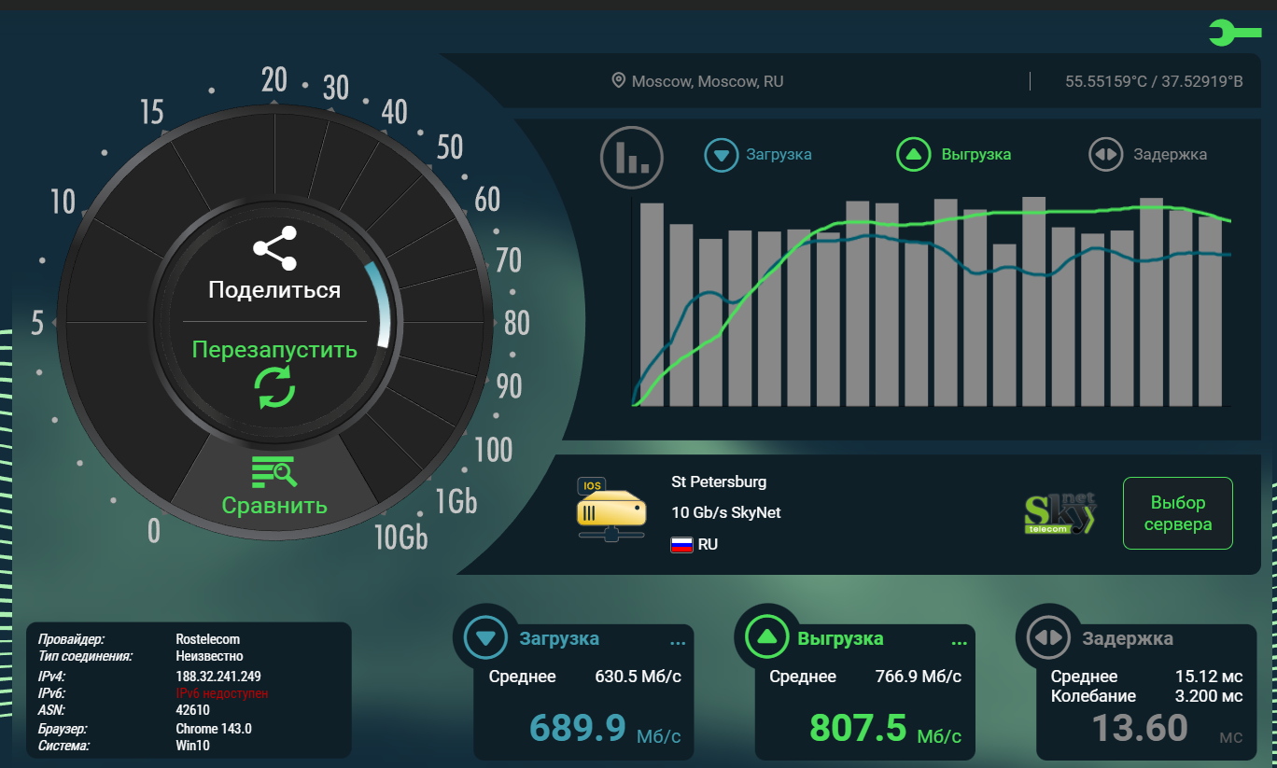Open settings via the green wrench icon
The height and width of the screenshot is (768, 1277).
pos(1234,34)
